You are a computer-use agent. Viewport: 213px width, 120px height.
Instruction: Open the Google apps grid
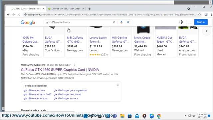click(189, 22)
